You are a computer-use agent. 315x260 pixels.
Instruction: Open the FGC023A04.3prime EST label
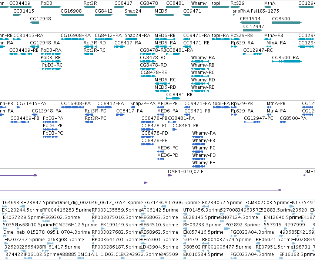pyautogui.click(x=252, y=232)
